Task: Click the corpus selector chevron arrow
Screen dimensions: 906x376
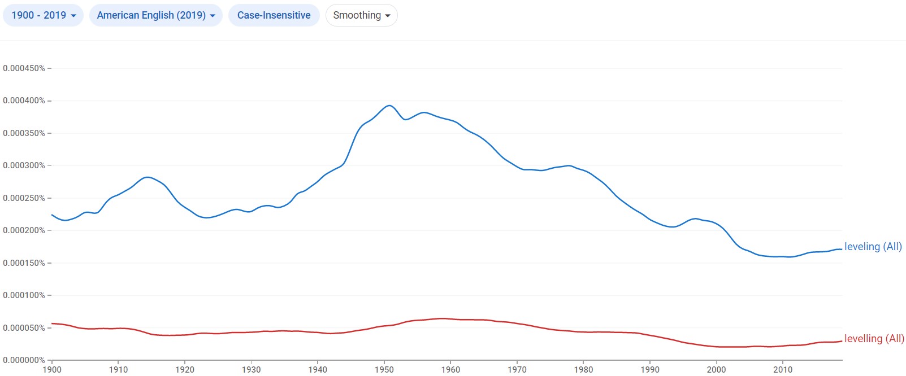Action: (x=213, y=16)
